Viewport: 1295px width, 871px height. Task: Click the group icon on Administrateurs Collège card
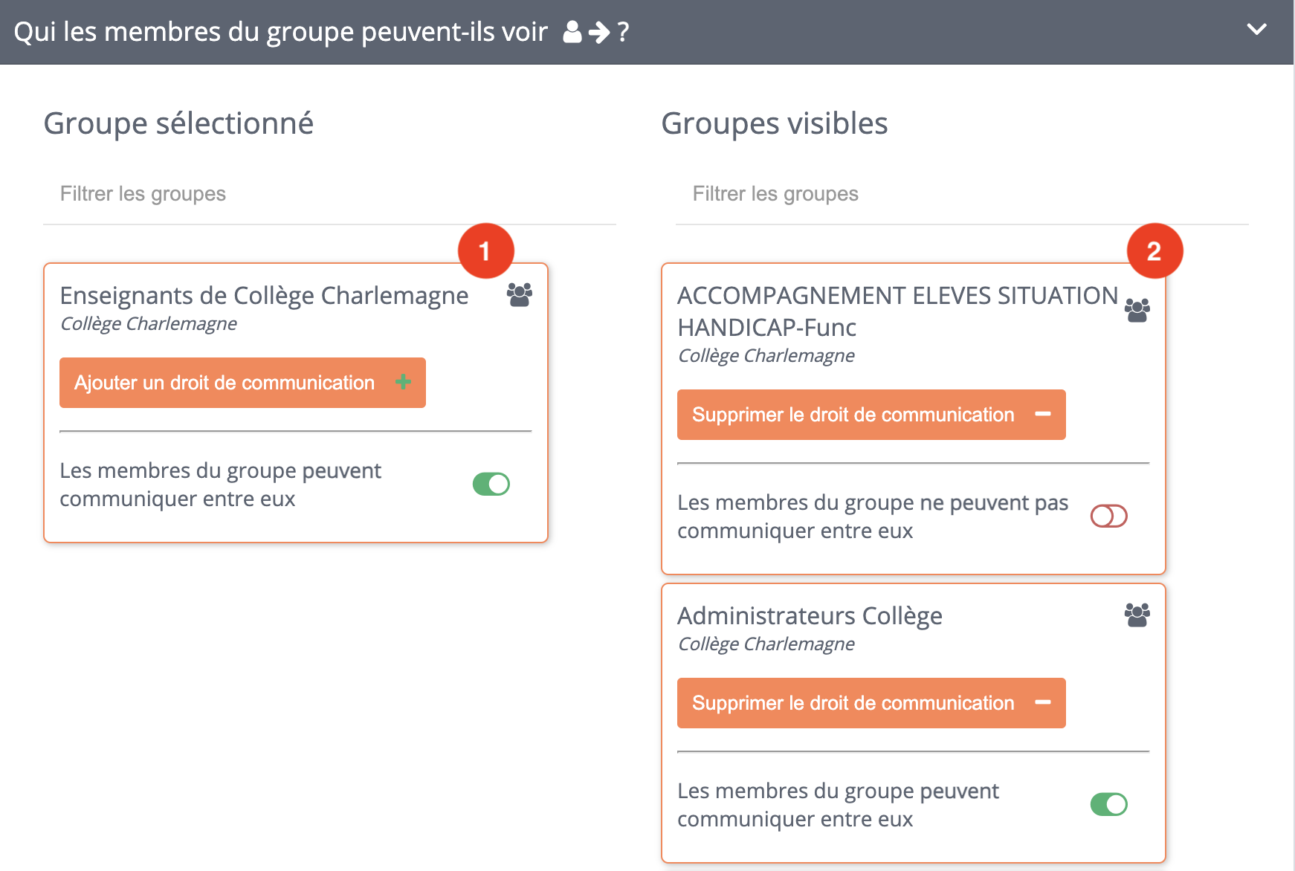[1137, 615]
